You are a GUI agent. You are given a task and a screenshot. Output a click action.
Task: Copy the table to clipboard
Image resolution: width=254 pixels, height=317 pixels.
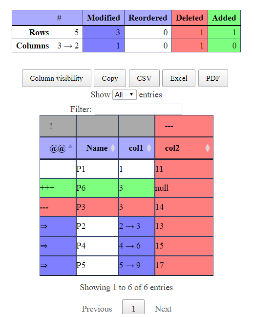coord(110,78)
